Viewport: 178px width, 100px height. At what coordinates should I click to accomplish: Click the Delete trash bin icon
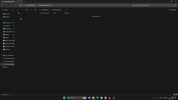(35, 10)
